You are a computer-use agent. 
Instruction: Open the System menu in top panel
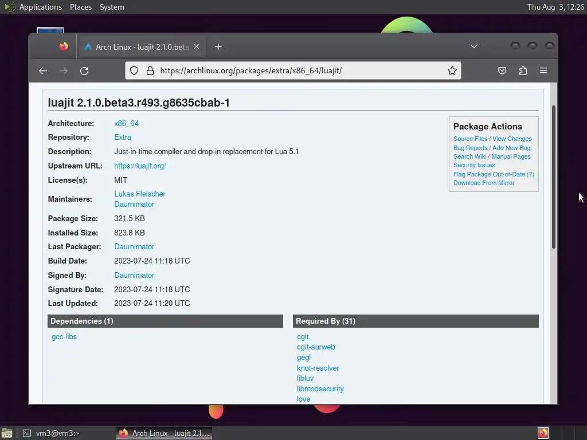pyautogui.click(x=112, y=7)
